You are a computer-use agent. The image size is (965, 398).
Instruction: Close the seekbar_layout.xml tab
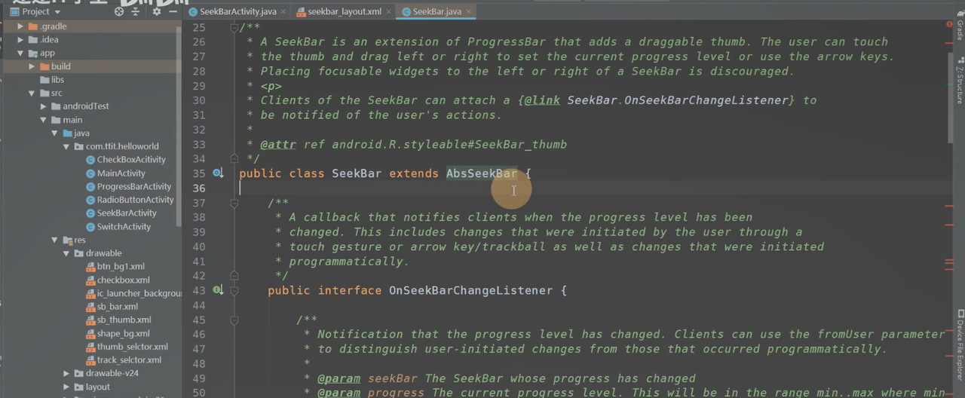pyautogui.click(x=388, y=12)
